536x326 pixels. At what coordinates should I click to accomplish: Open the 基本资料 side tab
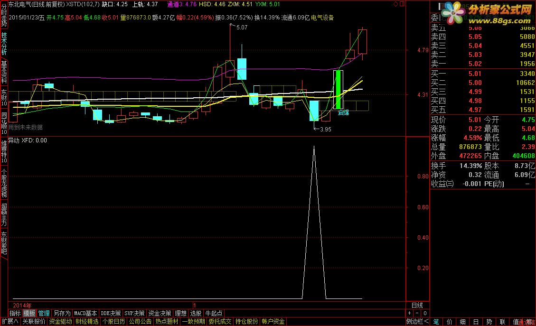pos(4,72)
